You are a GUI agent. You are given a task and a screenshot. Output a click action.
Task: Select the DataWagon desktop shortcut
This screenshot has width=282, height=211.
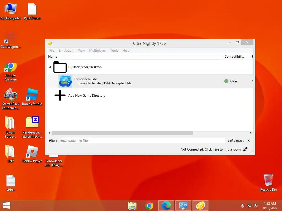coord(11,40)
